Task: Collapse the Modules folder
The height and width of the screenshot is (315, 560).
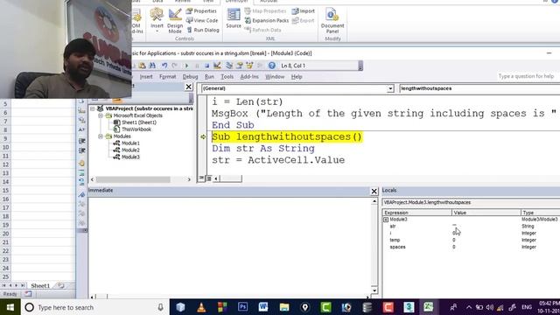Action: point(101,136)
